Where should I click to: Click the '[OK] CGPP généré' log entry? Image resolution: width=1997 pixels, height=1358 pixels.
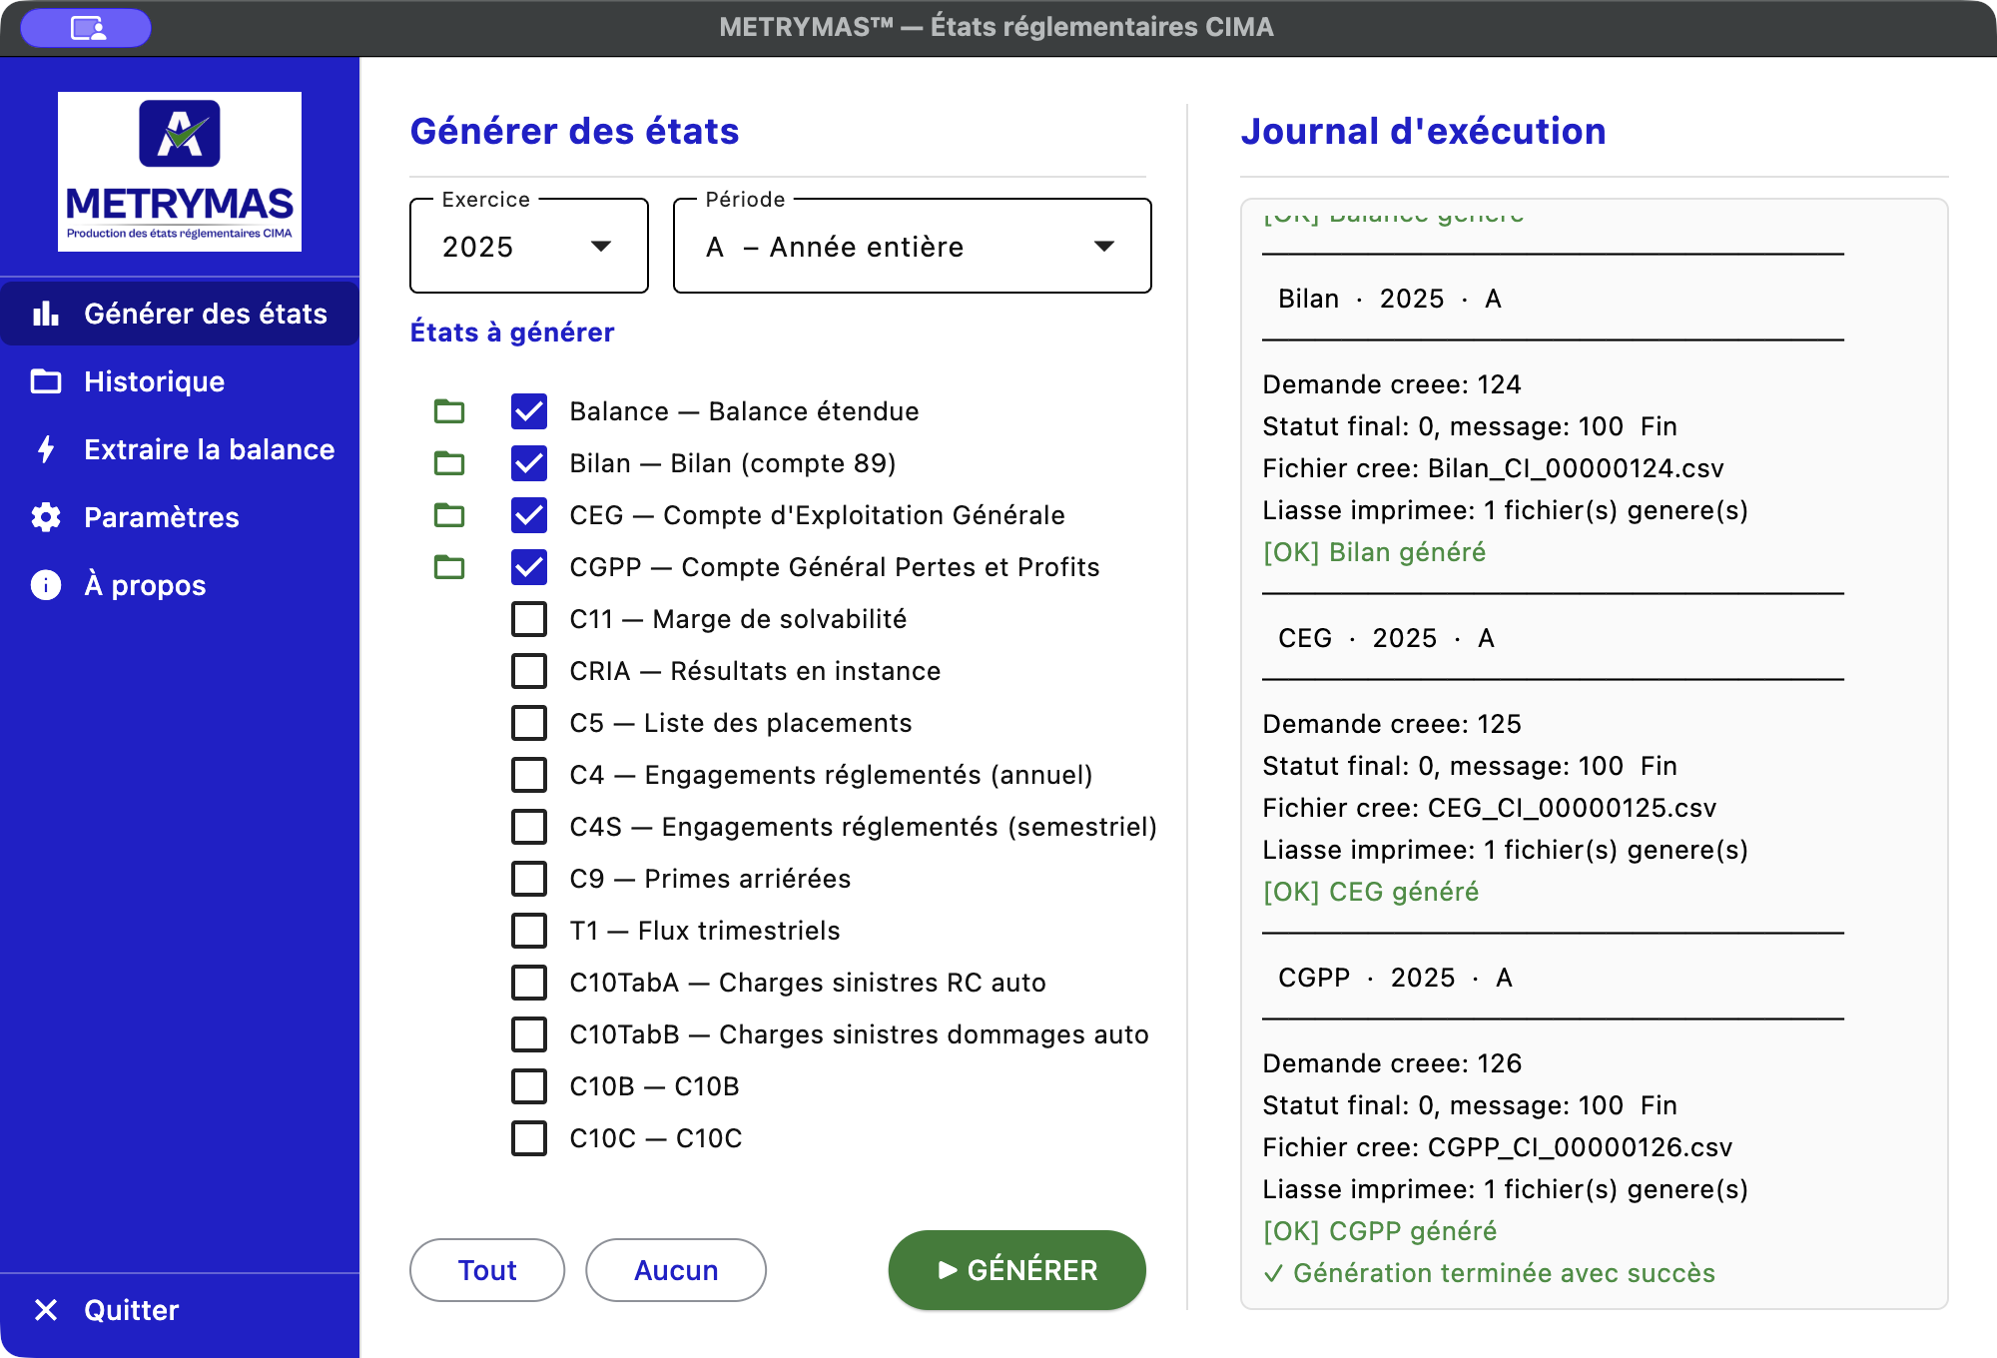1380,1231
